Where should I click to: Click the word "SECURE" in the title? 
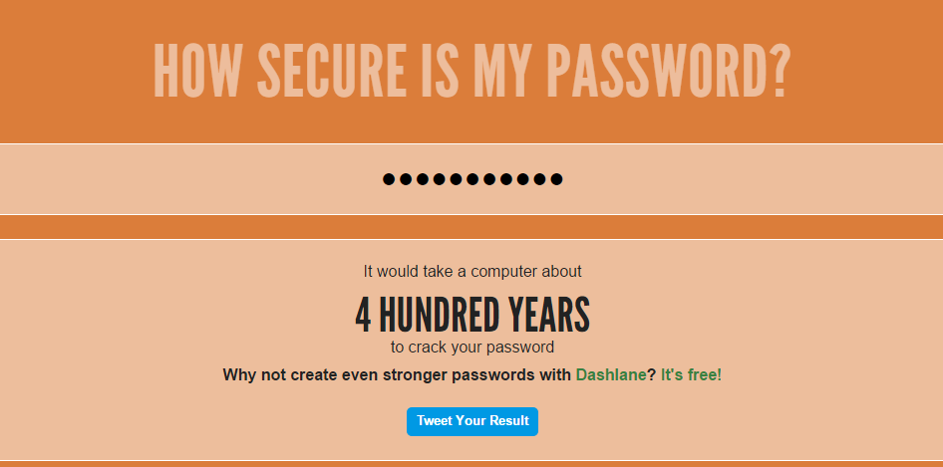click(331, 72)
